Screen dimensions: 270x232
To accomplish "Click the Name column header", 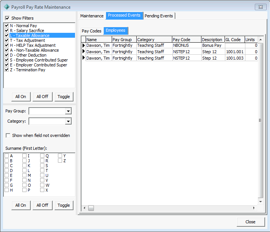I will pyautogui.click(x=99, y=40).
